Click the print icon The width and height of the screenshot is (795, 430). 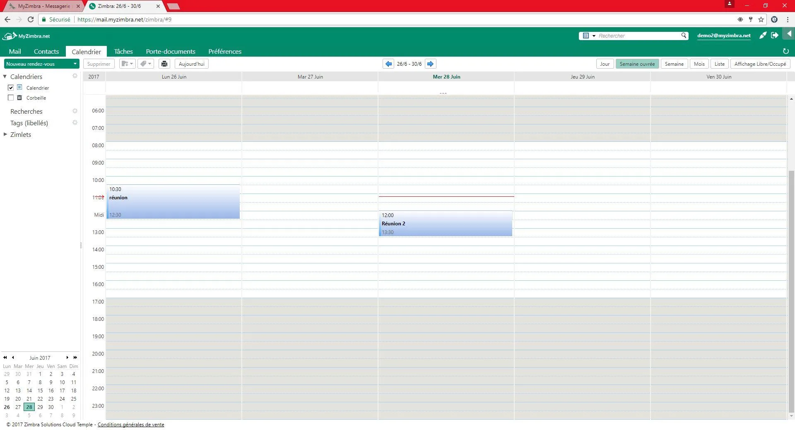point(164,64)
